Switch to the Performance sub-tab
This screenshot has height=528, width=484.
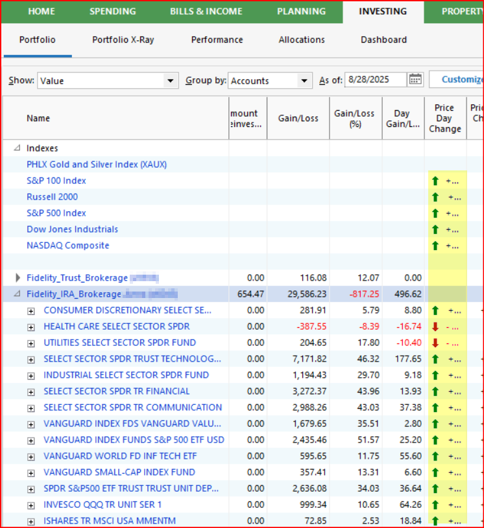(x=217, y=40)
